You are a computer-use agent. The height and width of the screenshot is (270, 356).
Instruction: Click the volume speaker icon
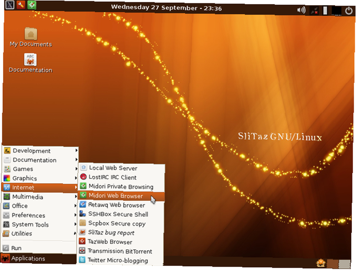[301, 10]
